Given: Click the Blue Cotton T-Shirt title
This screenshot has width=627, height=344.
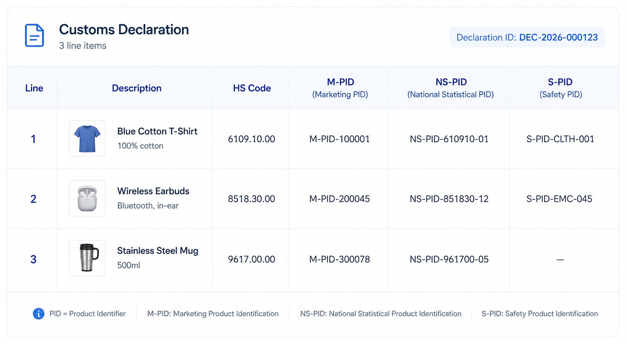Looking at the screenshot, I should (157, 131).
